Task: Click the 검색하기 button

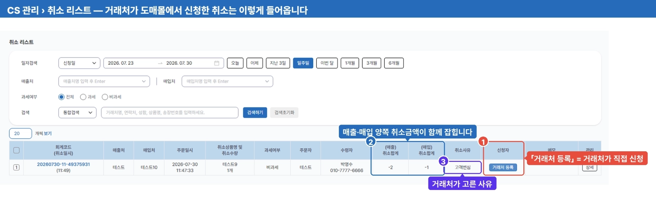Action: 255,113
